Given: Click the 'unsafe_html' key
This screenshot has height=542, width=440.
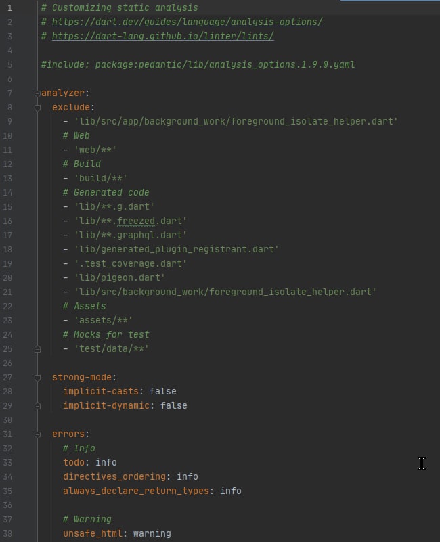Looking at the screenshot, I should tap(92, 533).
